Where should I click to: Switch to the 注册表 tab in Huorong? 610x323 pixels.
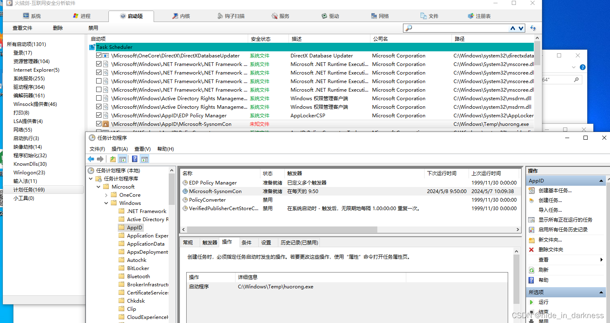point(479,16)
